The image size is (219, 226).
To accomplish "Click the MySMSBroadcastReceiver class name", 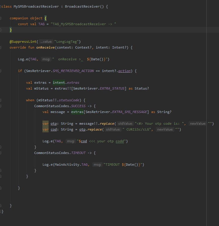I will tap(36, 6).
